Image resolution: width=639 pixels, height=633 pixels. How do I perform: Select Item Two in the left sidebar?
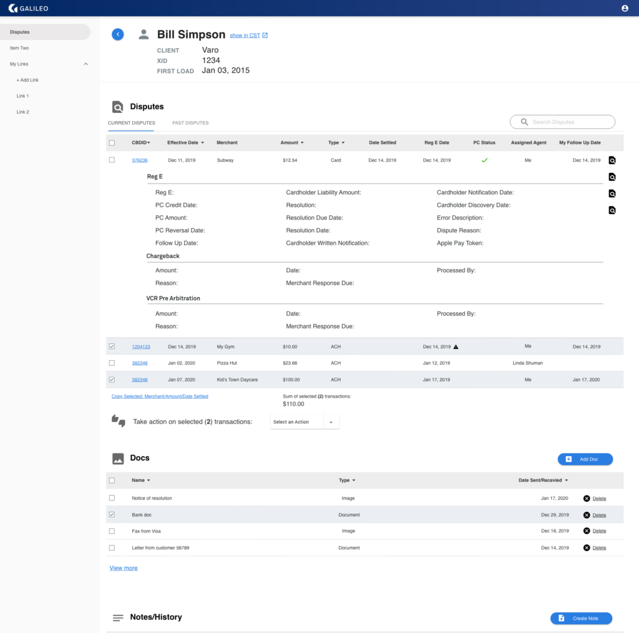[19, 47]
